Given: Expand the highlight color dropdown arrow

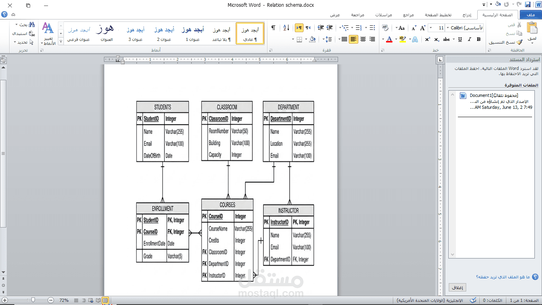Looking at the screenshot, I should click(396, 39).
